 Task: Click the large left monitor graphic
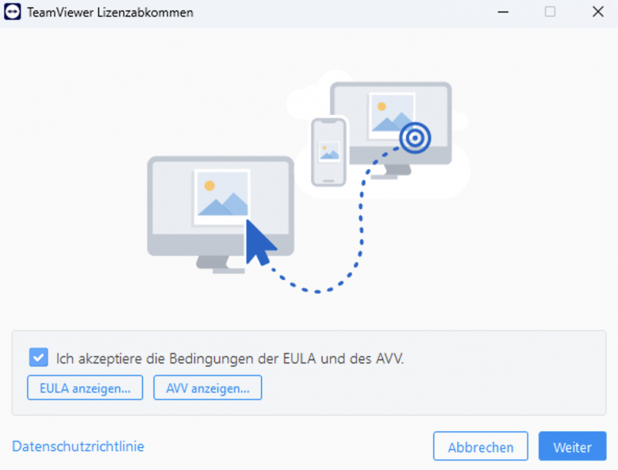click(220, 214)
